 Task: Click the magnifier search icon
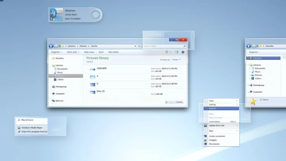[185, 46]
